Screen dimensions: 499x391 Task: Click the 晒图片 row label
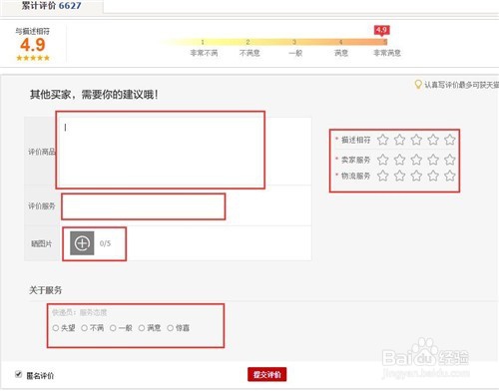pyautogui.click(x=41, y=243)
